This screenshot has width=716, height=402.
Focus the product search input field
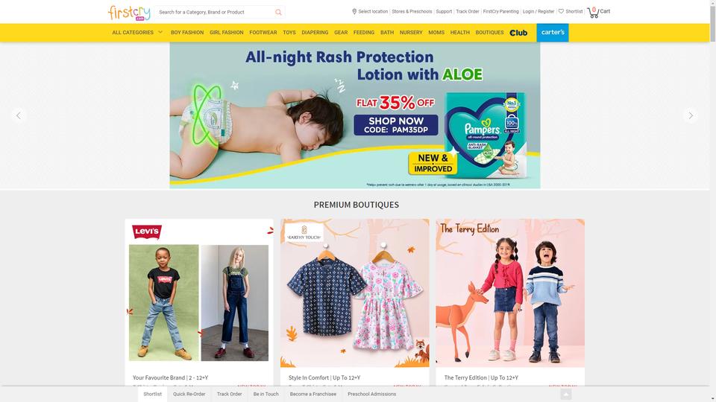coord(215,13)
